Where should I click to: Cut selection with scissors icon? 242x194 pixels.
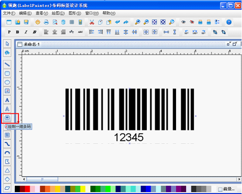point(92,22)
